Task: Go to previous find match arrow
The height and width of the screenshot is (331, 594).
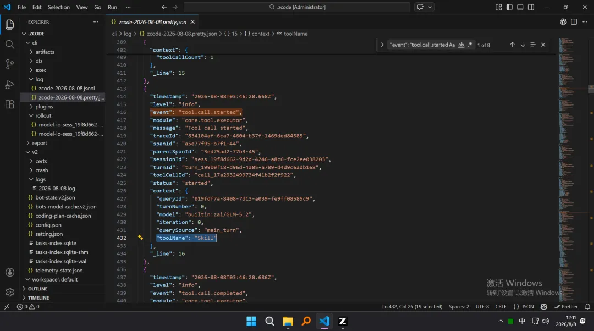Action: pos(512,45)
